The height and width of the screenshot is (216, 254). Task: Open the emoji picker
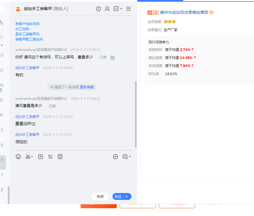(x=18, y=157)
